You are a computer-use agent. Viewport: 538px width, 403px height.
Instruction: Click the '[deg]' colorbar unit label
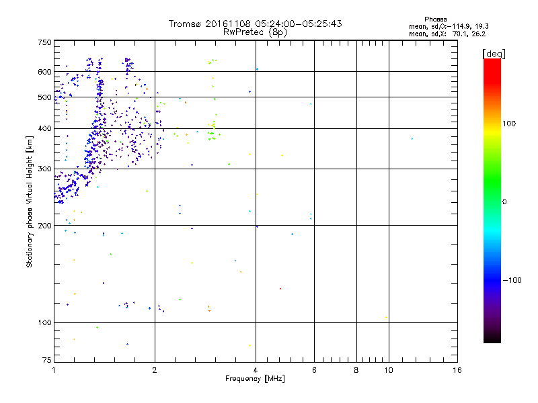[494, 54]
